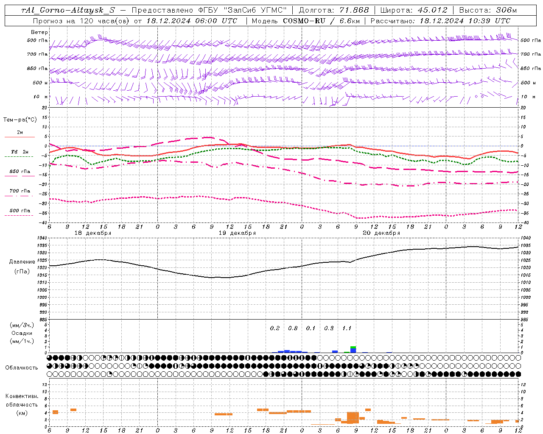Click the 850 гПа temperature legend entry

(20, 172)
